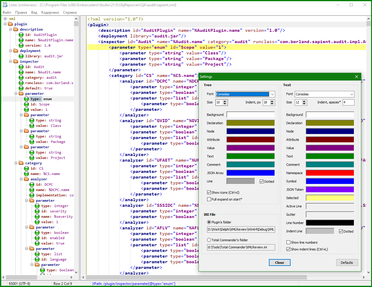Click the red Namespace color swatch
Viewport: 372px width, 287px height.
click(x=330, y=173)
